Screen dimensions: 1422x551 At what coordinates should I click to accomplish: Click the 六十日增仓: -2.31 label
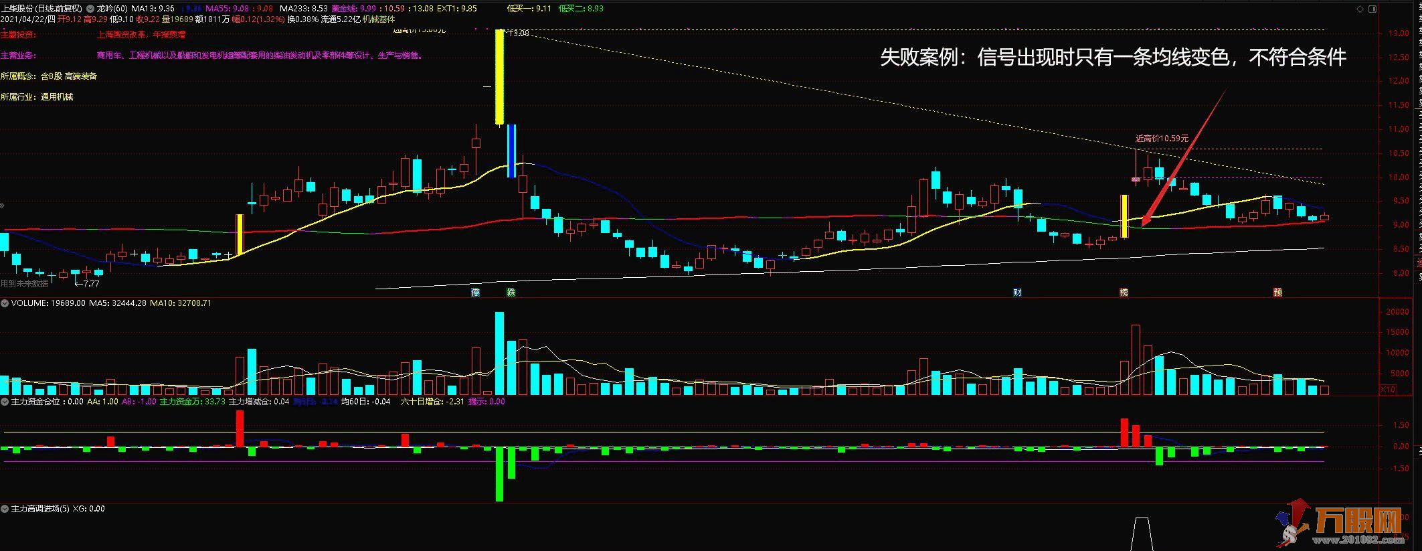point(432,402)
